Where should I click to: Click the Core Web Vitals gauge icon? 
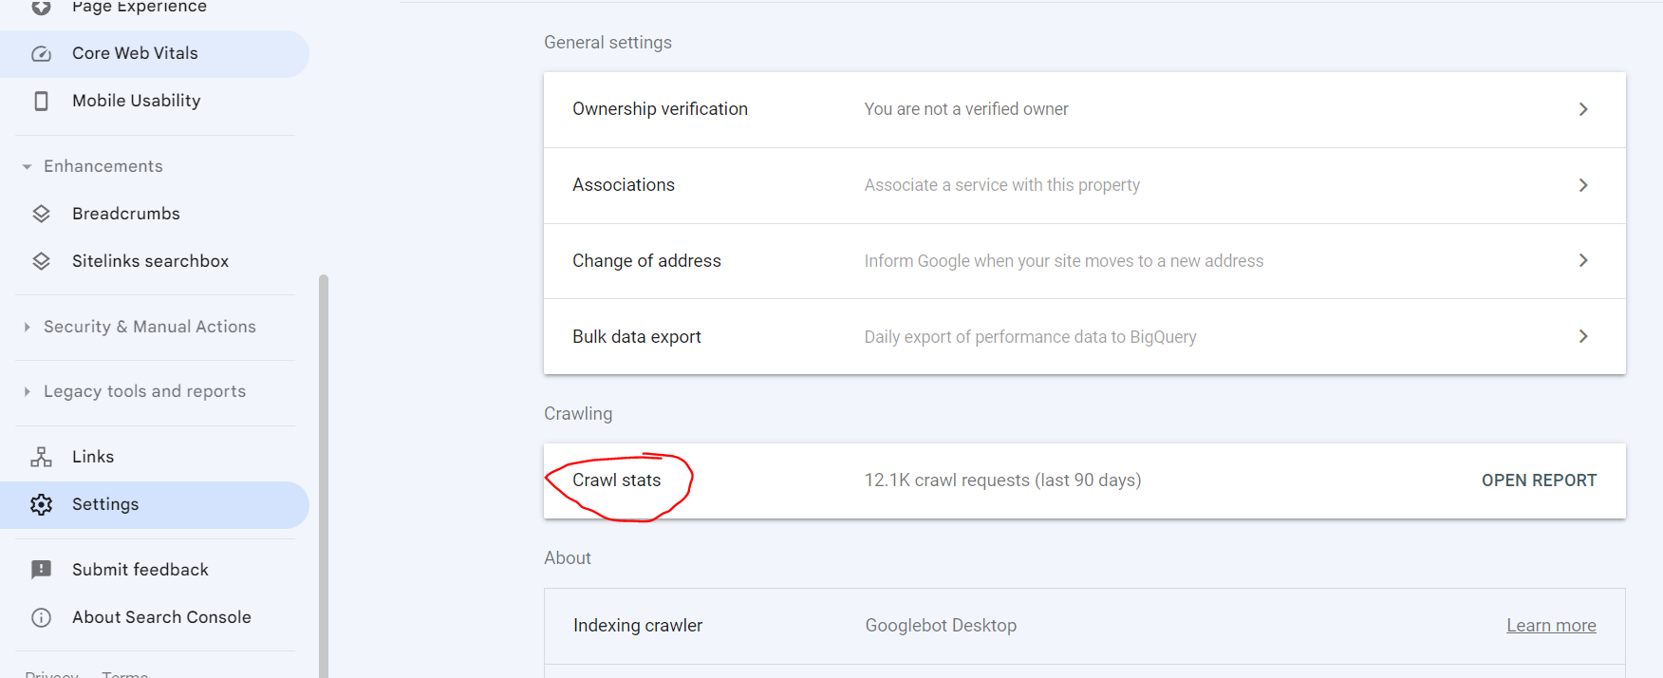click(x=41, y=54)
